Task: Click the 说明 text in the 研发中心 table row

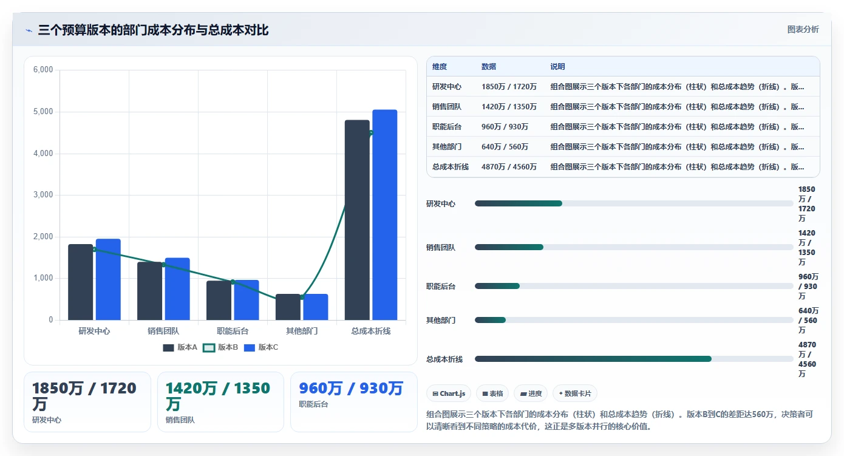Action: pyautogui.click(x=678, y=87)
